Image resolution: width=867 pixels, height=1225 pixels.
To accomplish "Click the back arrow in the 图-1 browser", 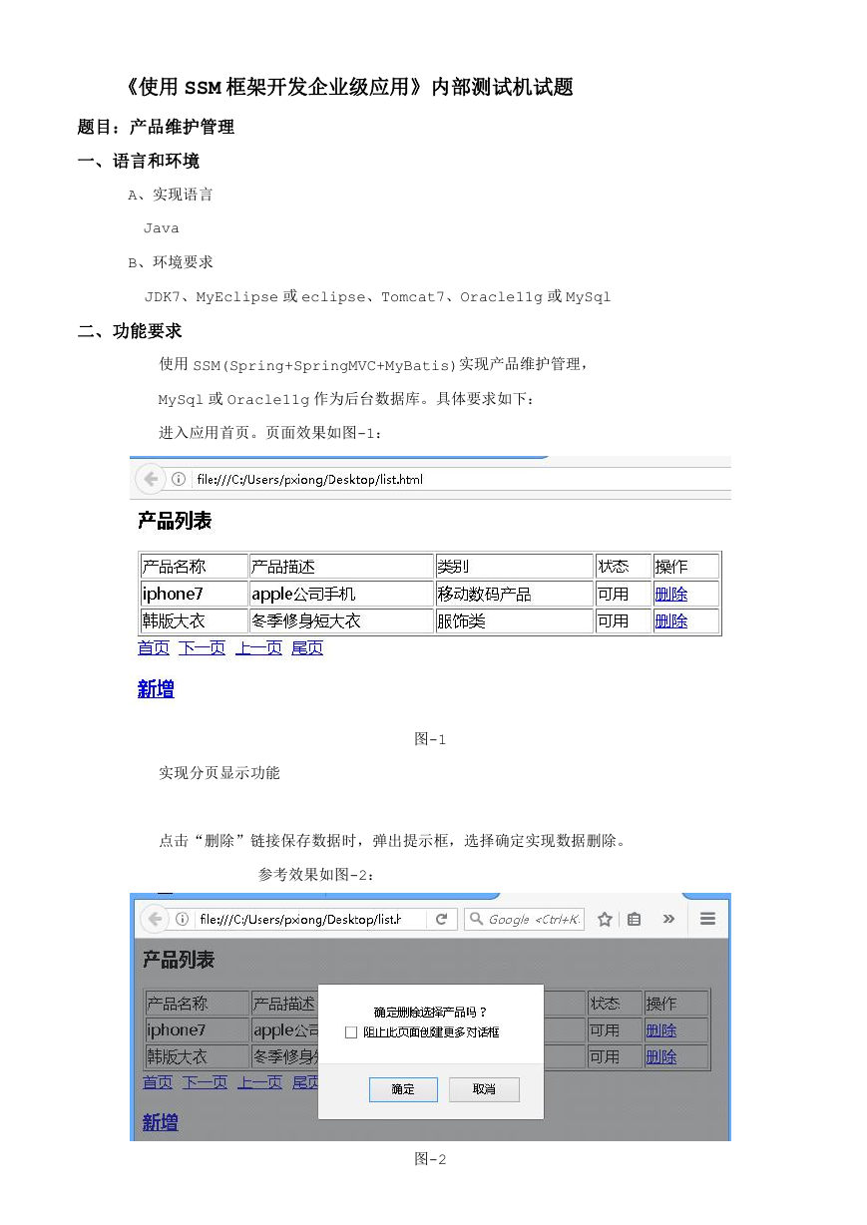I will pyautogui.click(x=151, y=479).
